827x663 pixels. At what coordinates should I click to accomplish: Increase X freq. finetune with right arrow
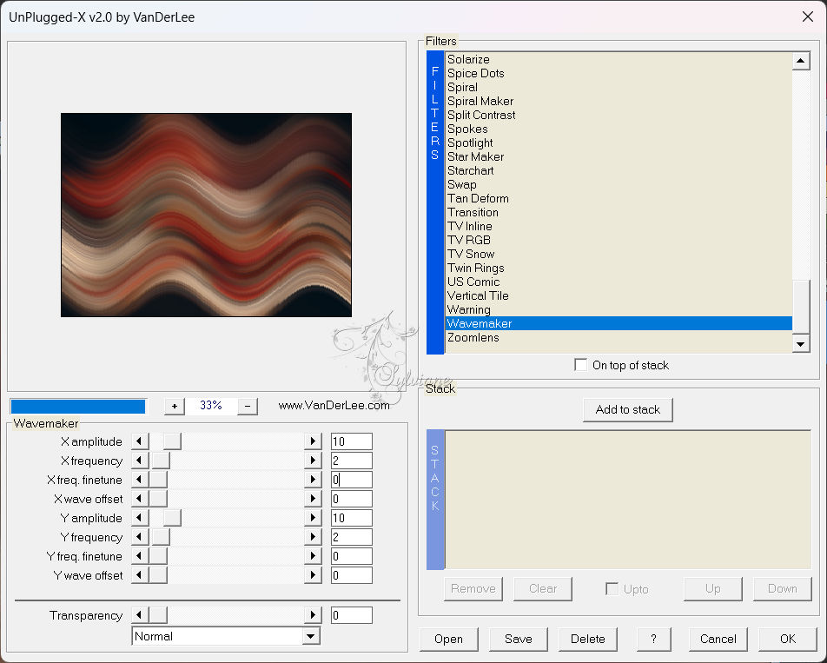click(x=313, y=480)
